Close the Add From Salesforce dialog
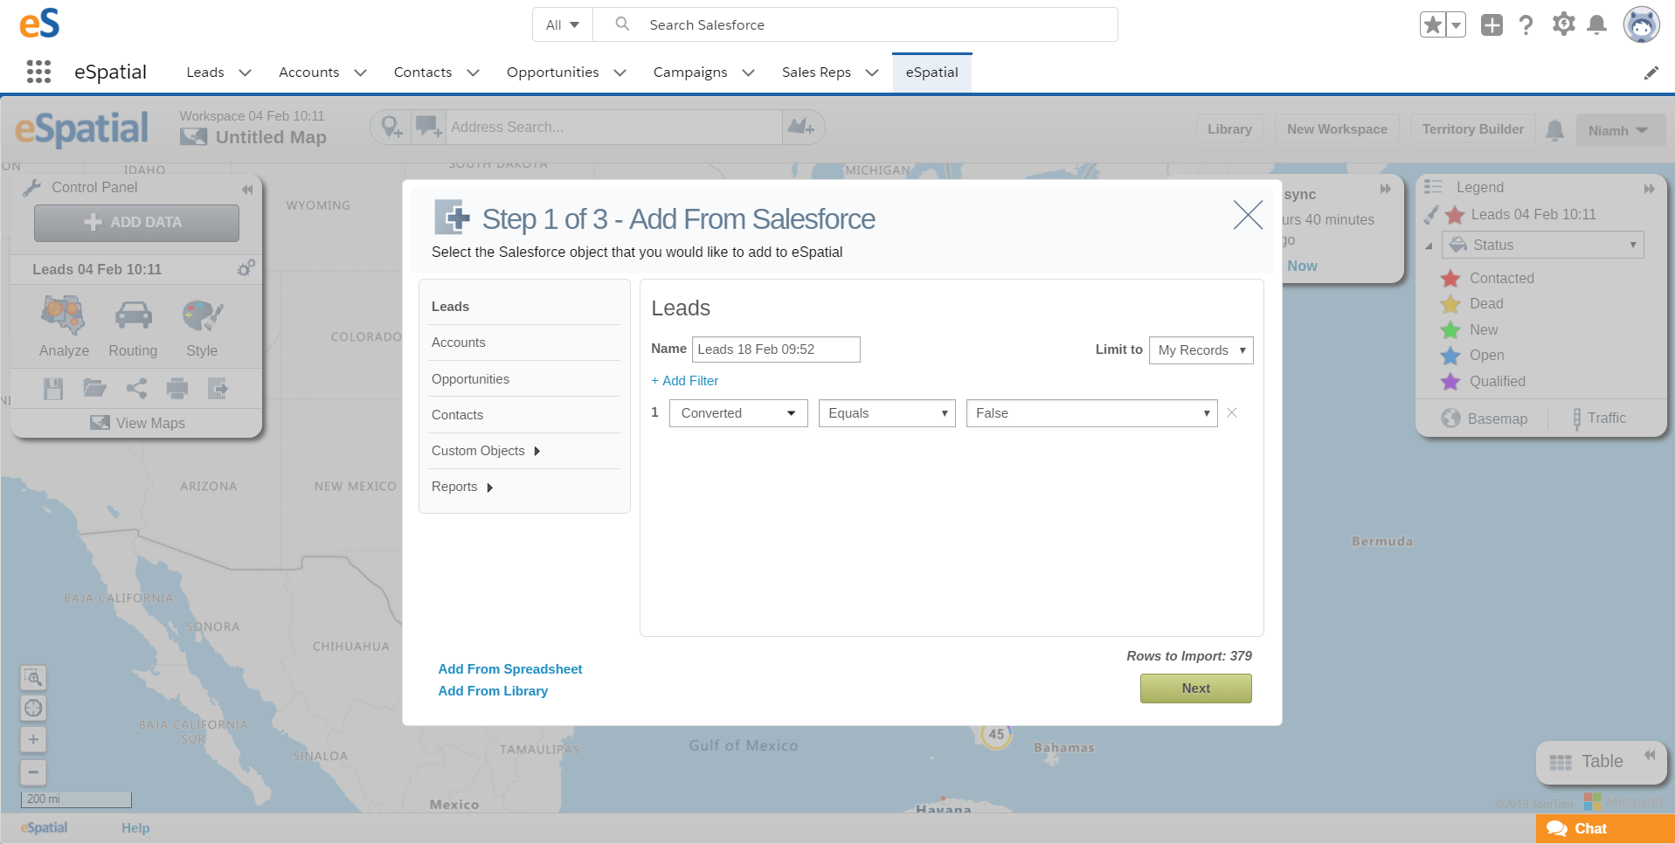Screen dimensions: 1675x844 tap(1248, 215)
